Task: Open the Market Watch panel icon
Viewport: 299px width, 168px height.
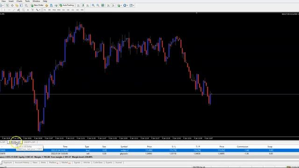Action: pyautogui.click(x=7, y=5)
